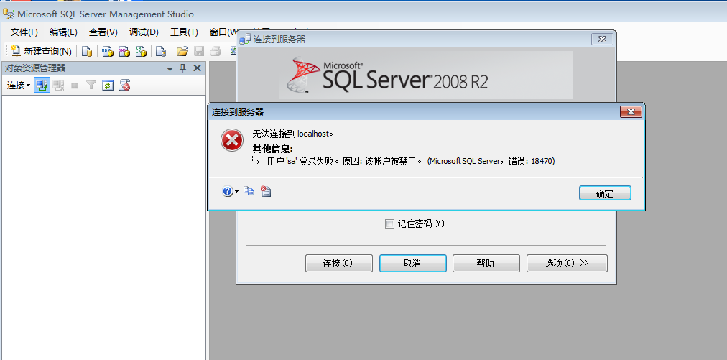
Task: Click the 取消 button
Action: tap(412, 263)
